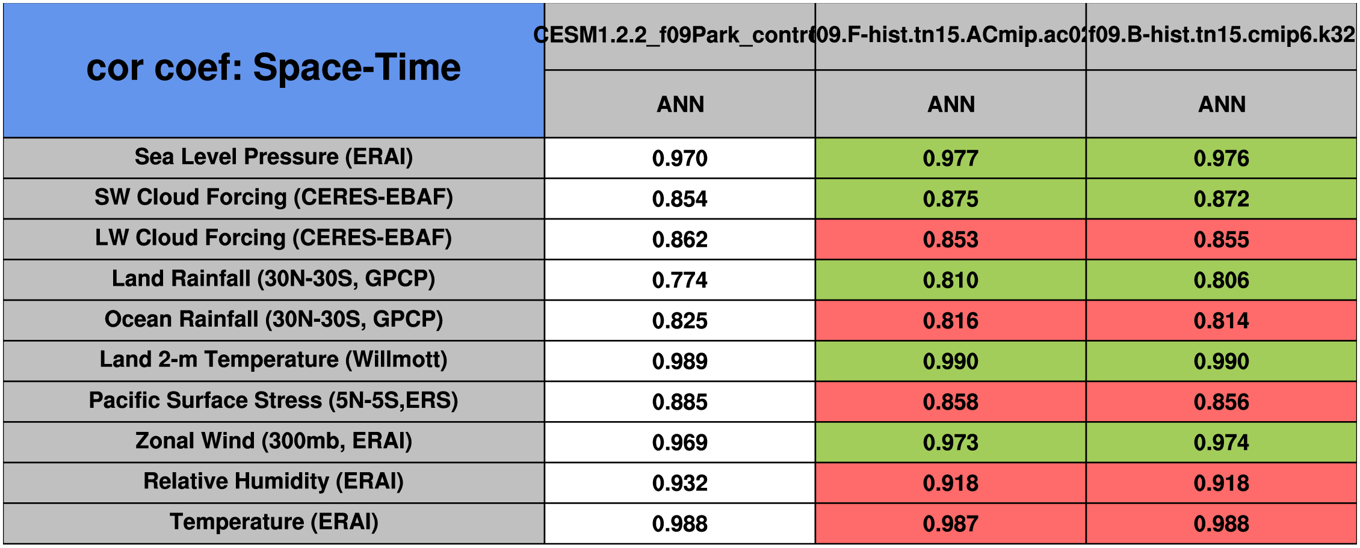Viewport: 1360px width, 548px height.
Task: Click the 'cor coef: Space-Time' title cell
Action: click(x=274, y=68)
